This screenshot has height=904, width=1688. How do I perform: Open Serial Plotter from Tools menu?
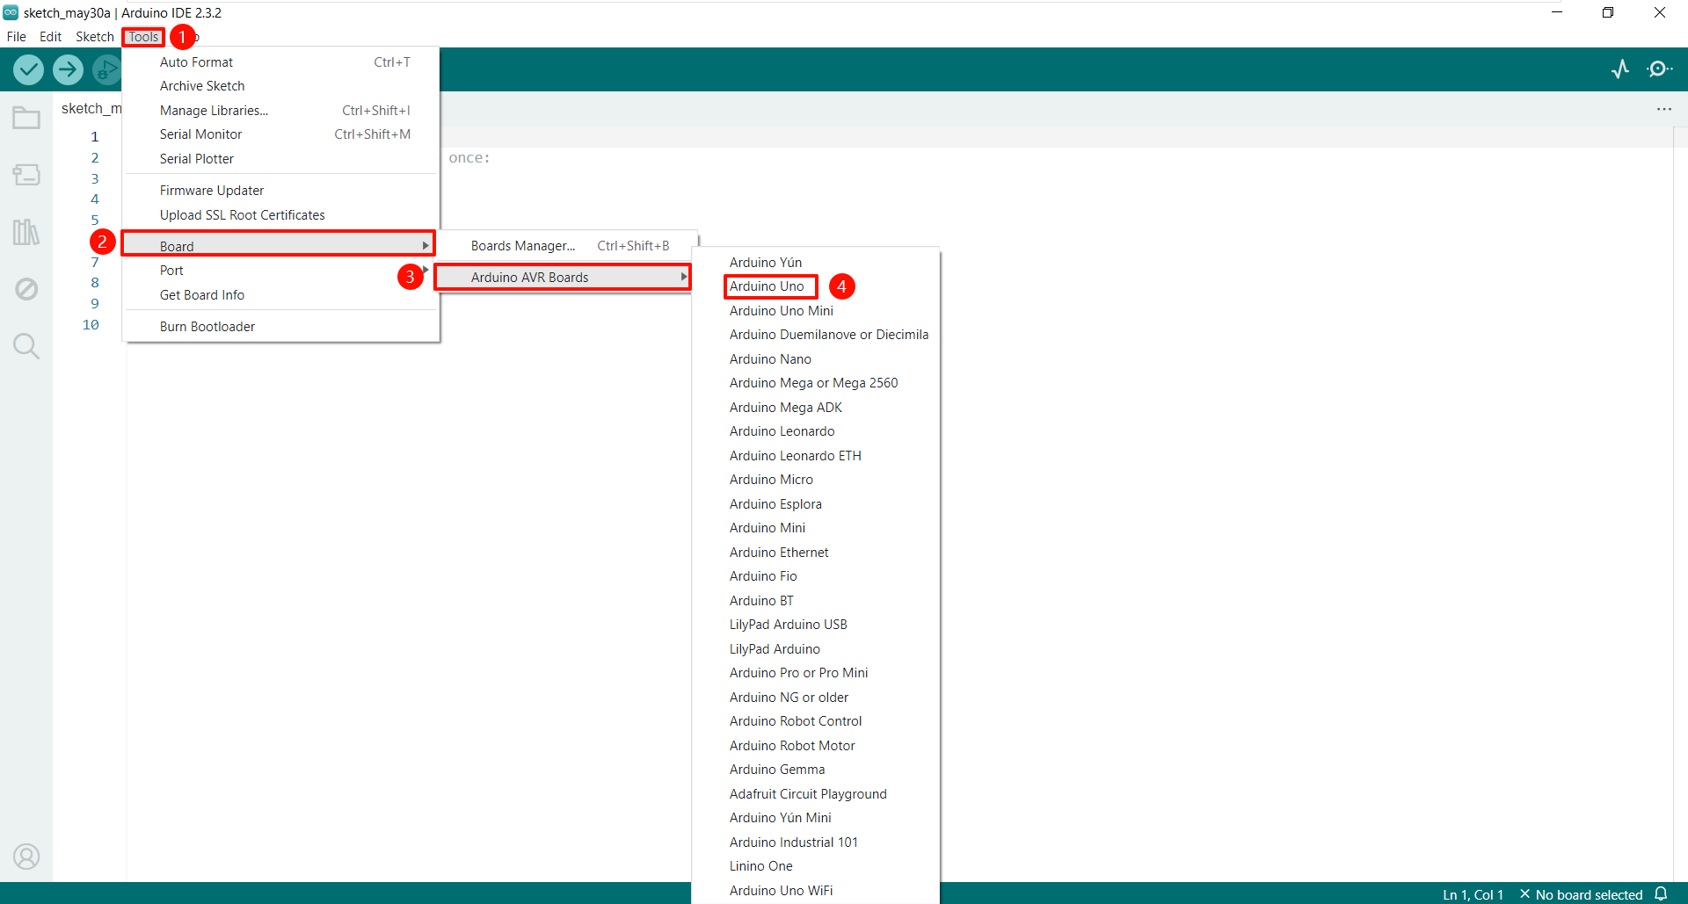[281, 159]
